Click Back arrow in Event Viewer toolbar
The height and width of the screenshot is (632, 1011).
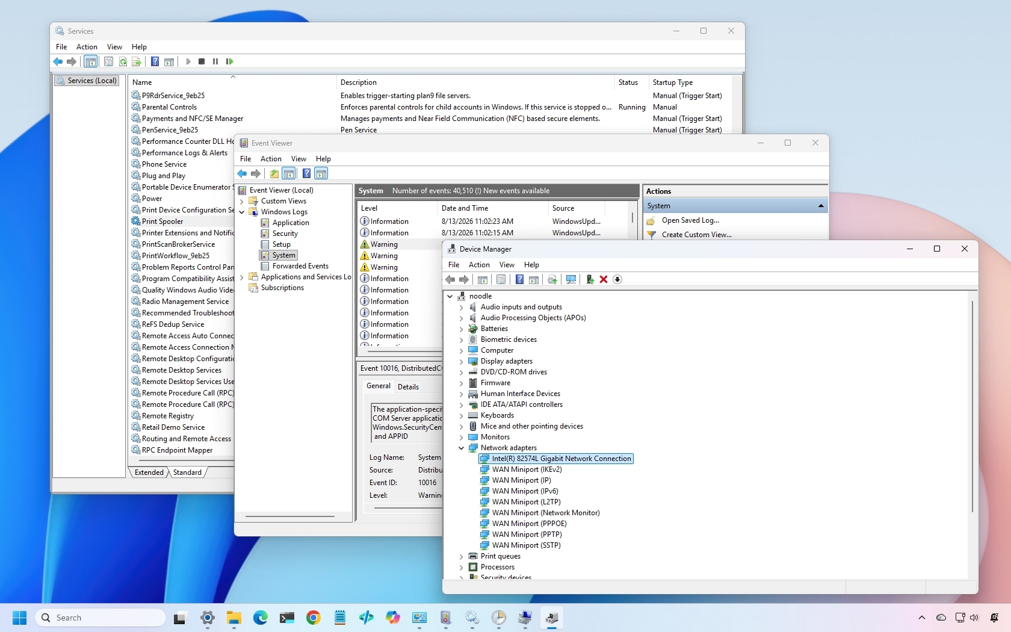(242, 173)
